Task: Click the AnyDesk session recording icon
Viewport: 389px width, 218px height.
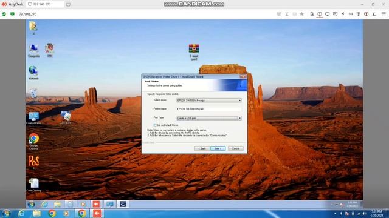Action: tap(366, 14)
